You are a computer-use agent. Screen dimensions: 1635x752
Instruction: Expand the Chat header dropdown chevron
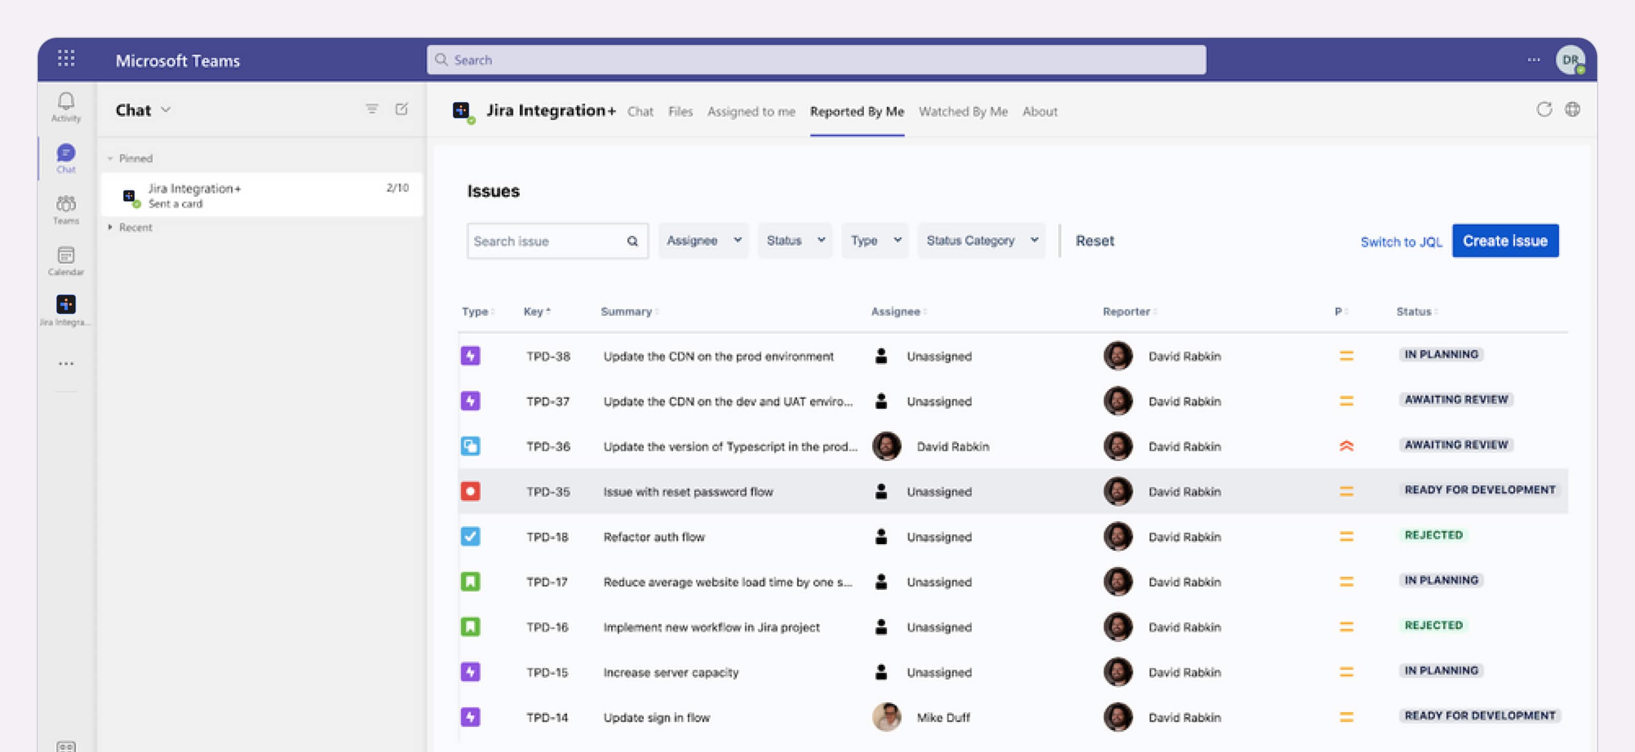pos(166,110)
